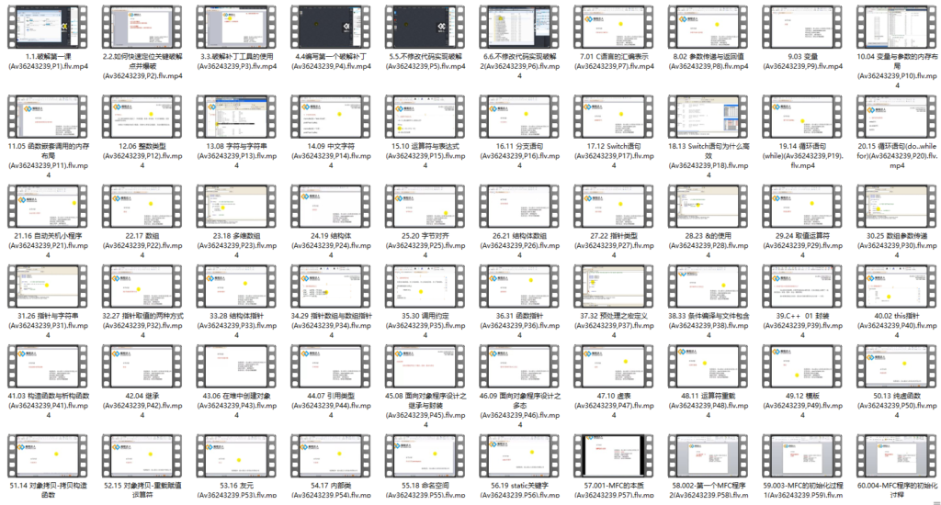Select 13.08 字符与字符串 video icon
Image resolution: width=941 pixels, height=505 pixels.
pos(236,117)
